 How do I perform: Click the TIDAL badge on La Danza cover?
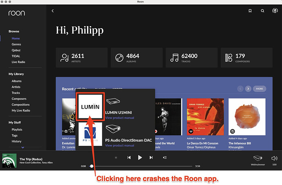pos(191,132)
